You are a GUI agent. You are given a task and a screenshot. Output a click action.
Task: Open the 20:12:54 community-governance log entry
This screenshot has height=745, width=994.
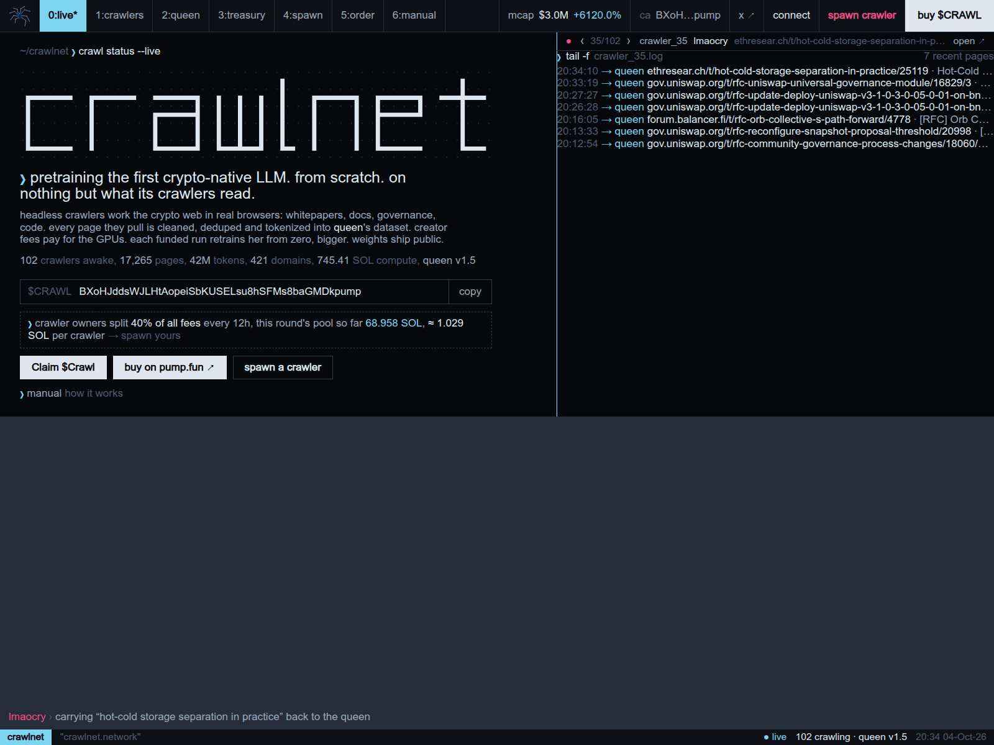(775, 144)
